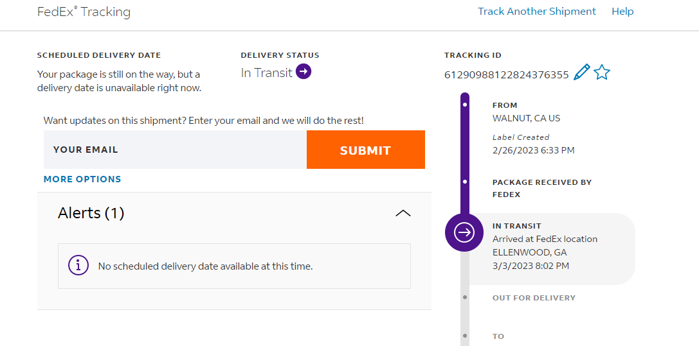Click the info icon in alerts

pyautogui.click(x=78, y=265)
